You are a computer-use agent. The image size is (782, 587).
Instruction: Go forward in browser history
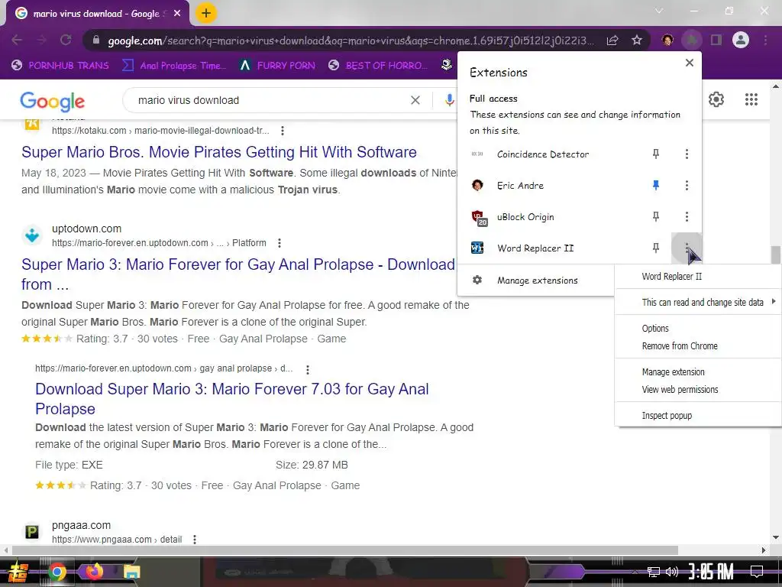point(41,40)
